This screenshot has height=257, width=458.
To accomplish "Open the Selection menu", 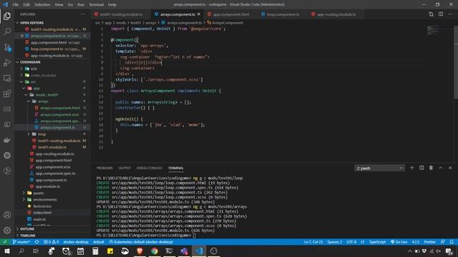I will click(42, 5).
